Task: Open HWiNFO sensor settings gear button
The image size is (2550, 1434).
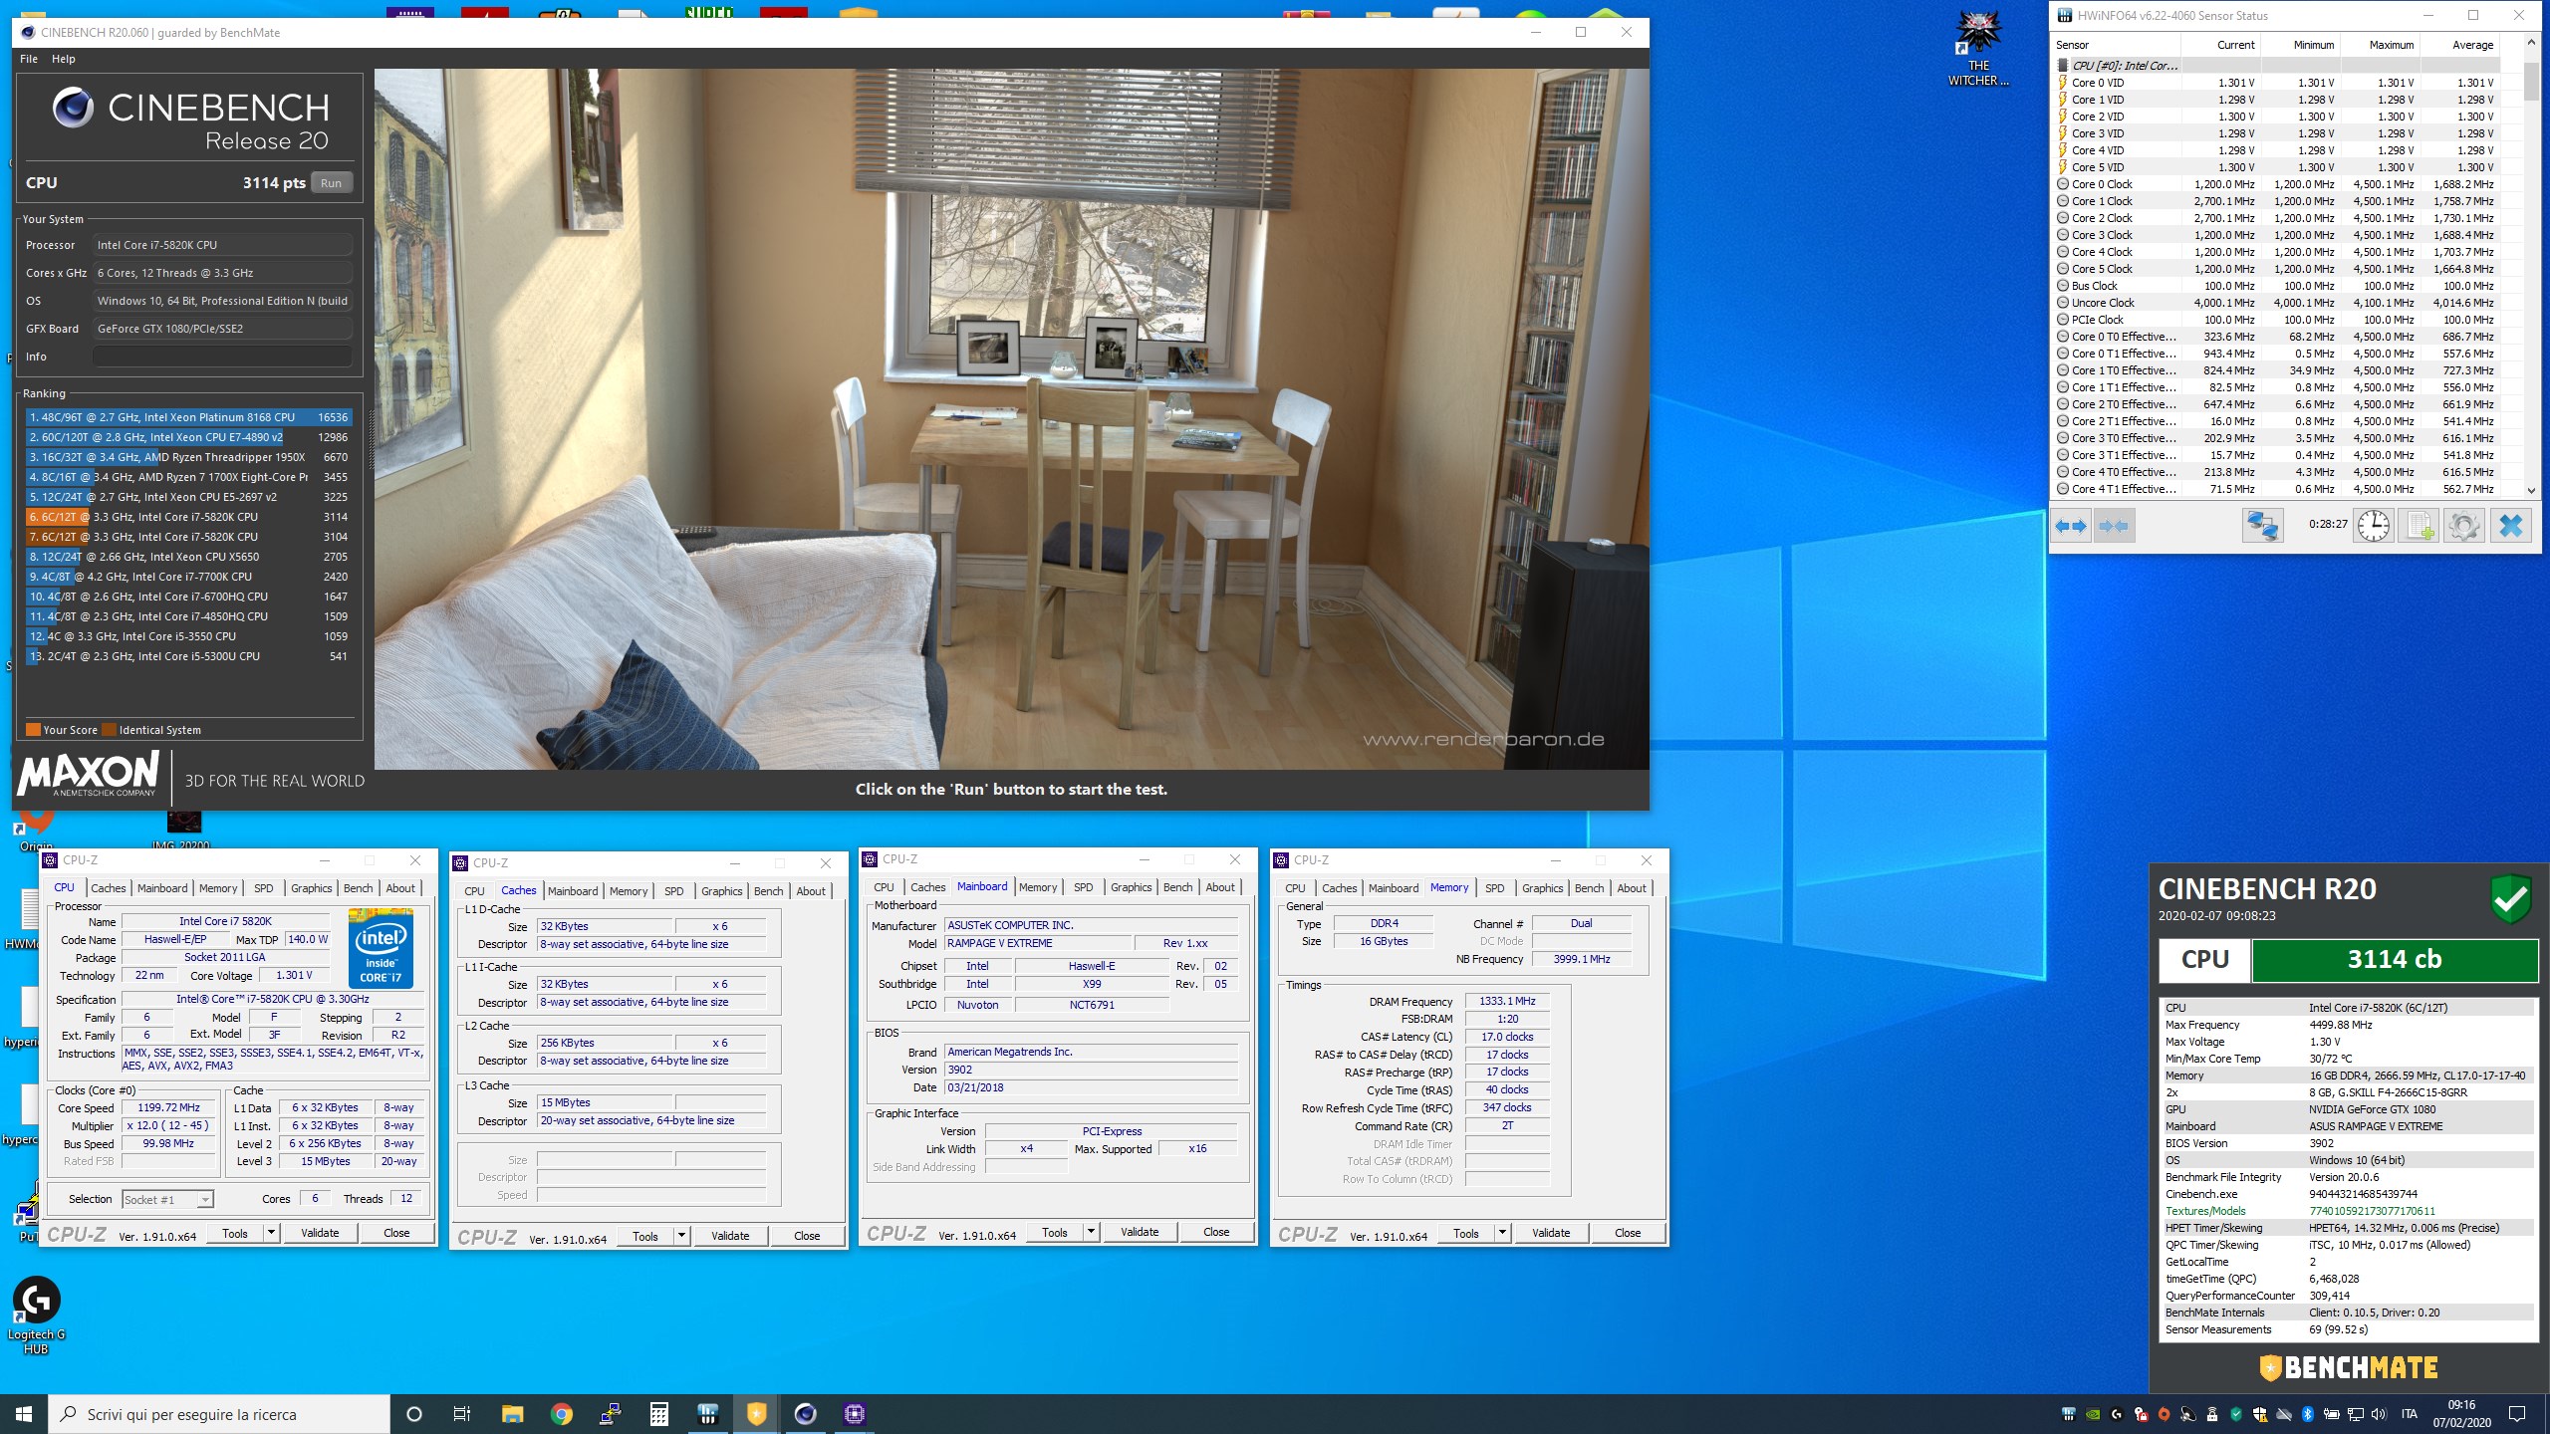Action: pyautogui.click(x=2464, y=525)
